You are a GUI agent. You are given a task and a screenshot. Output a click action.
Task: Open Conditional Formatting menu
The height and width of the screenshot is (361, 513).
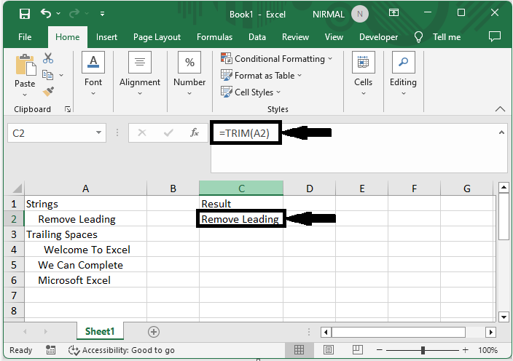point(277,59)
